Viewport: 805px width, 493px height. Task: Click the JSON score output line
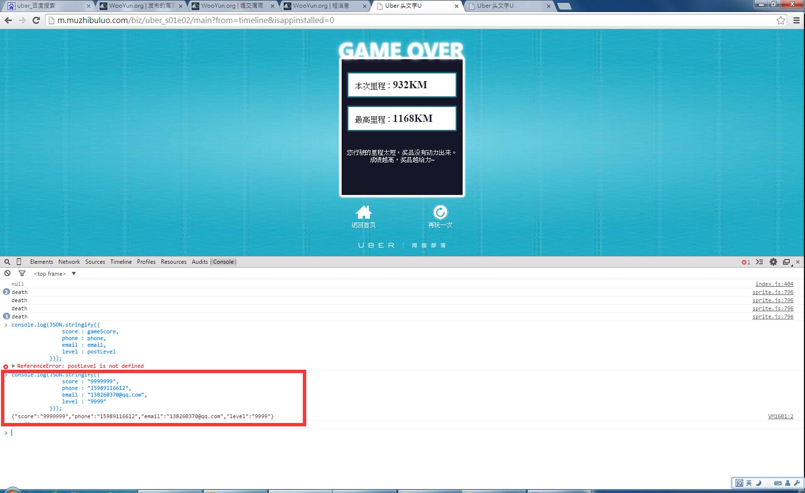[143, 416]
